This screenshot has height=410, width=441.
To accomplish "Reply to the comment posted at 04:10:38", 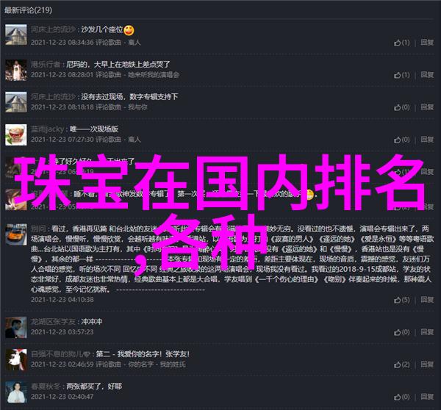I will tap(427, 300).
